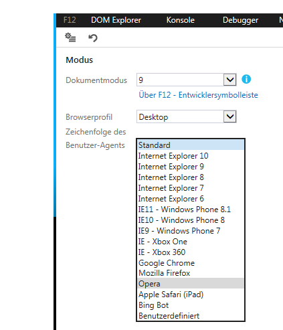The height and width of the screenshot is (330, 283).
Task: Select Apple Safari (iPad) user agent
Action: pos(191,295)
